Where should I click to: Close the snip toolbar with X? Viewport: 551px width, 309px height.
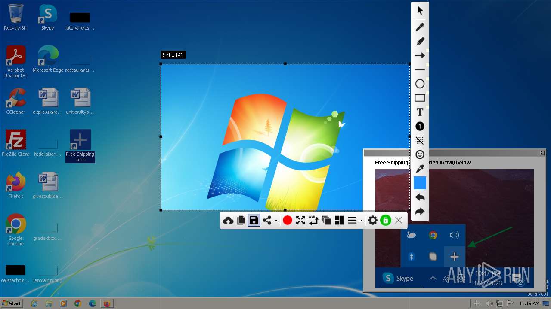pyautogui.click(x=399, y=220)
